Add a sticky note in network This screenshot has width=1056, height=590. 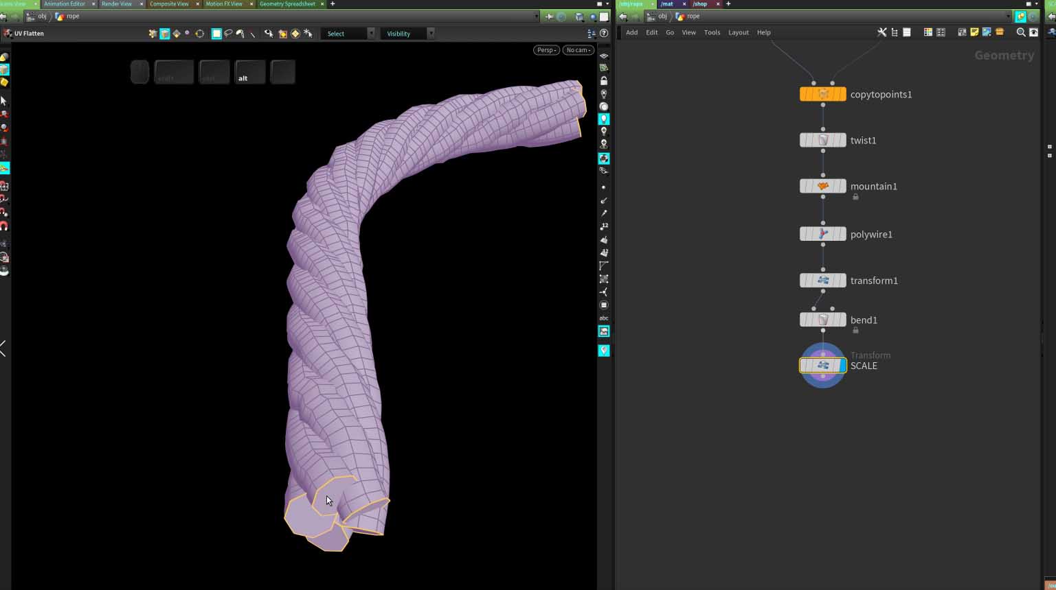click(974, 32)
